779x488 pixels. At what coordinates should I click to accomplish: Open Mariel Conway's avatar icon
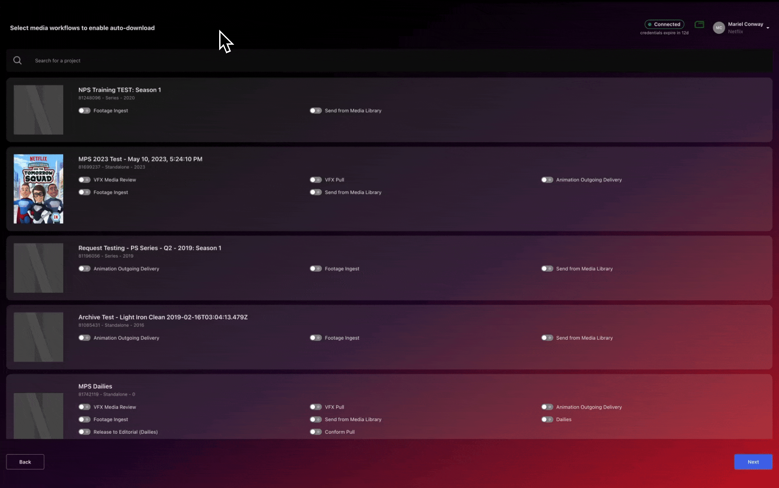click(719, 28)
